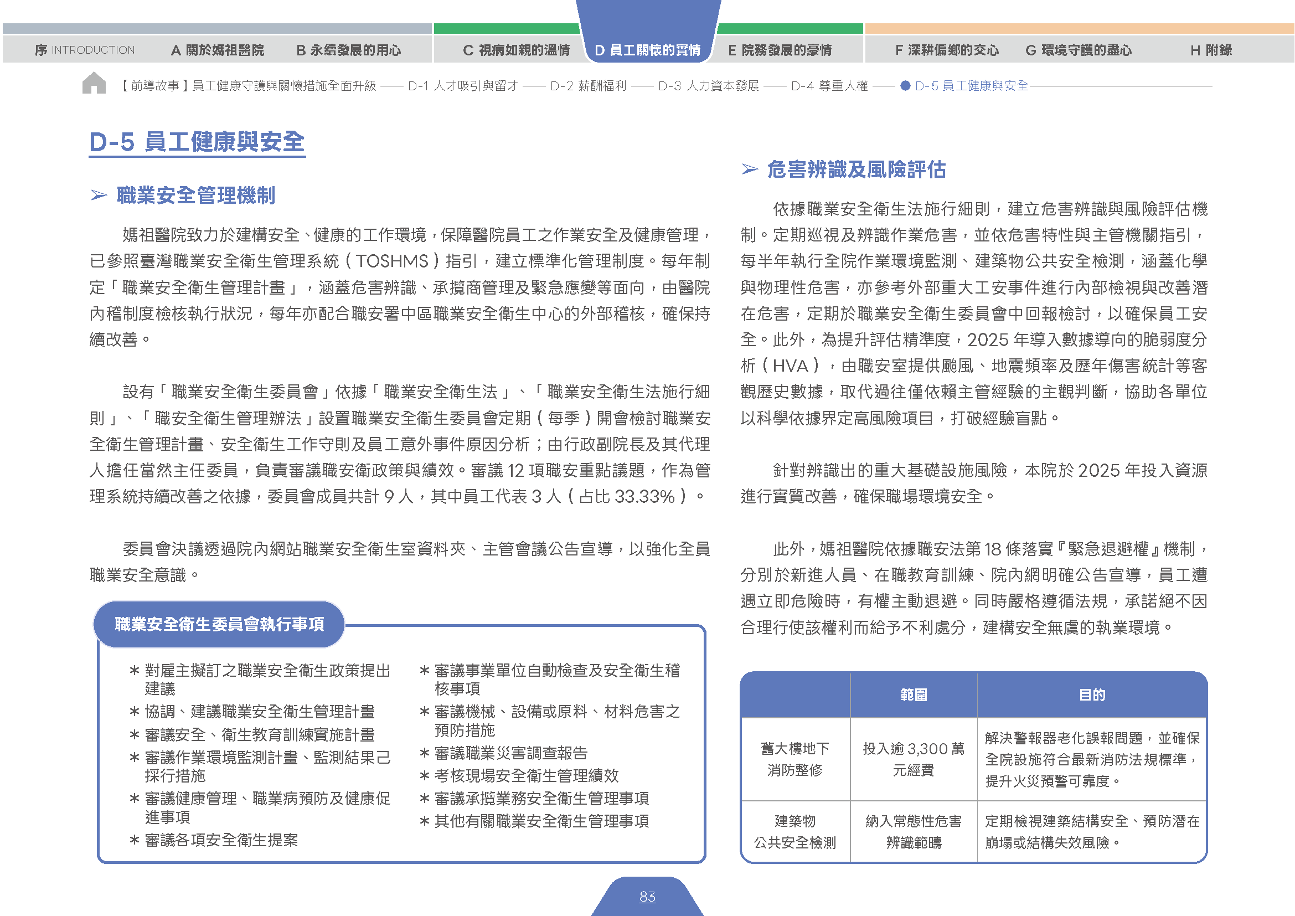Go to E 院務發展的豪情 tab
The image size is (1295, 916).
point(780,50)
